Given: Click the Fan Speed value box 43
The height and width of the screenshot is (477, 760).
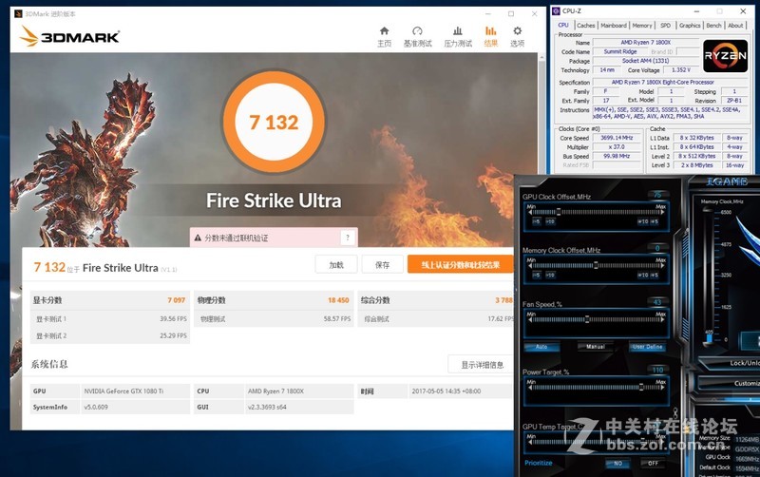Looking at the screenshot, I should [657, 302].
